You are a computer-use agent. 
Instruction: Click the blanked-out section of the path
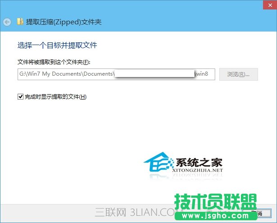click(153, 74)
